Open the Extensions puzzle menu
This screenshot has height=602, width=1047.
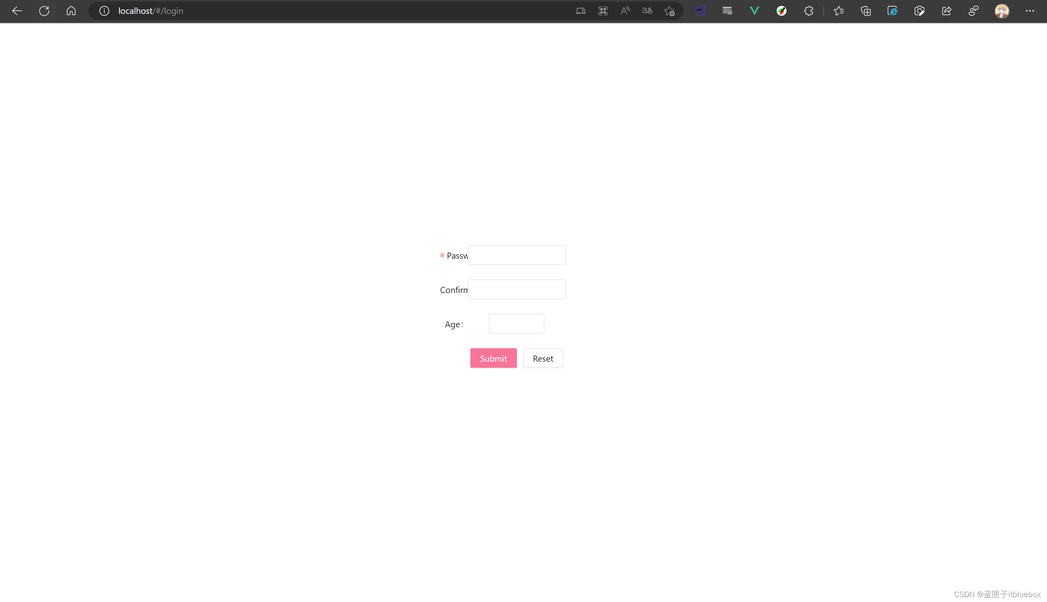tap(808, 11)
